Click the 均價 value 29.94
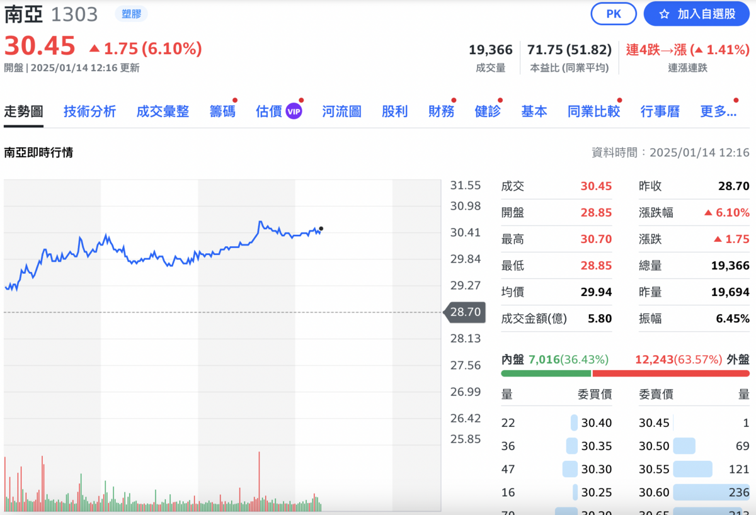Screen dimensions: 756x515 tap(596, 292)
